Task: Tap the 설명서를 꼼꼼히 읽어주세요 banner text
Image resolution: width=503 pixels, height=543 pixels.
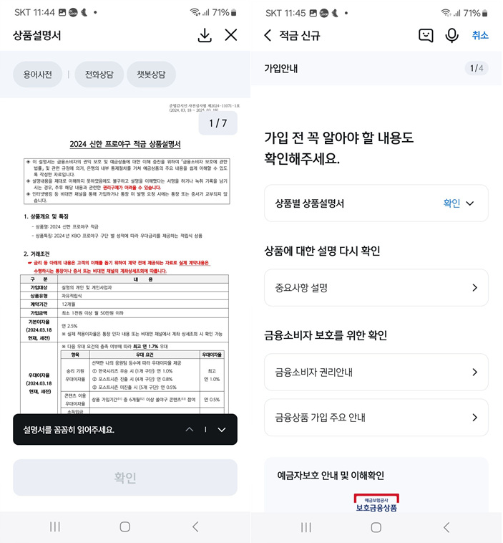Action: pyautogui.click(x=69, y=430)
